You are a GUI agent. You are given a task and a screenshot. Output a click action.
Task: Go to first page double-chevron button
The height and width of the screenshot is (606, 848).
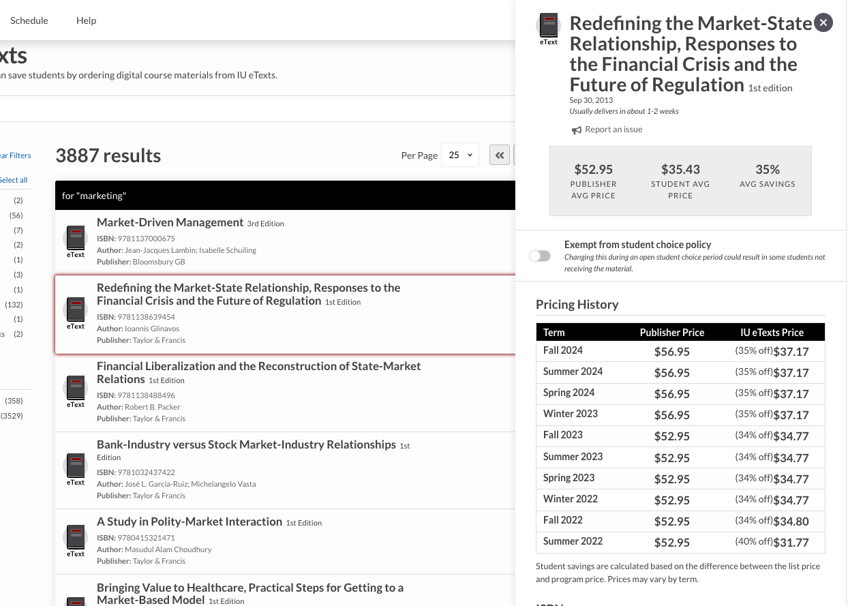tap(500, 155)
